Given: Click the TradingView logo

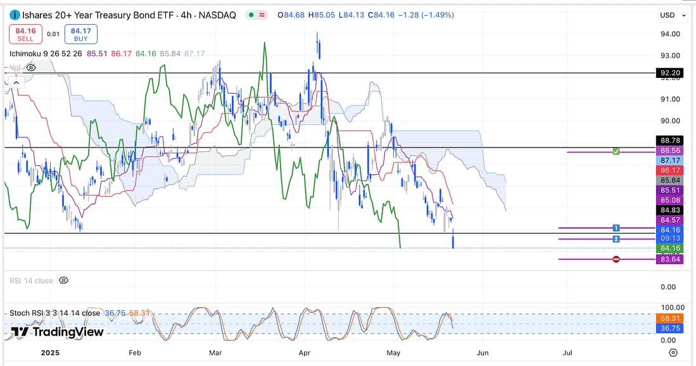Looking at the screenshot, I should pos(57,332).
